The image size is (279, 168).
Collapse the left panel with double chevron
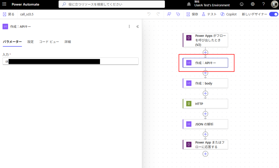coord(138,26)
